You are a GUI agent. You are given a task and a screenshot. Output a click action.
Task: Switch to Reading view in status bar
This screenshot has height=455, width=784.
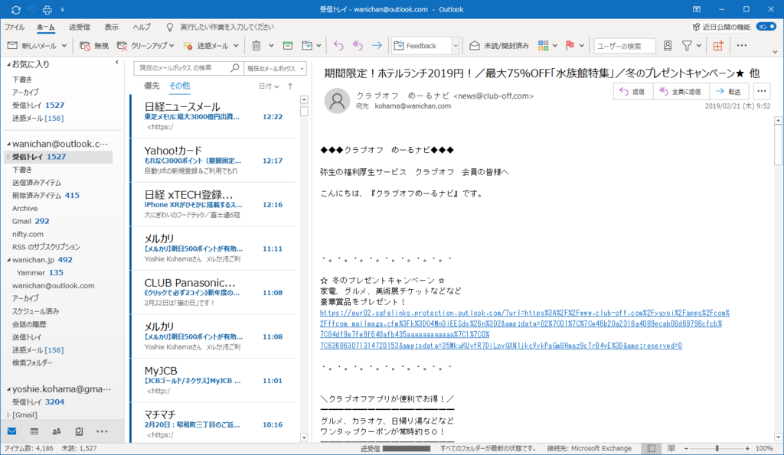coord(671,448)
